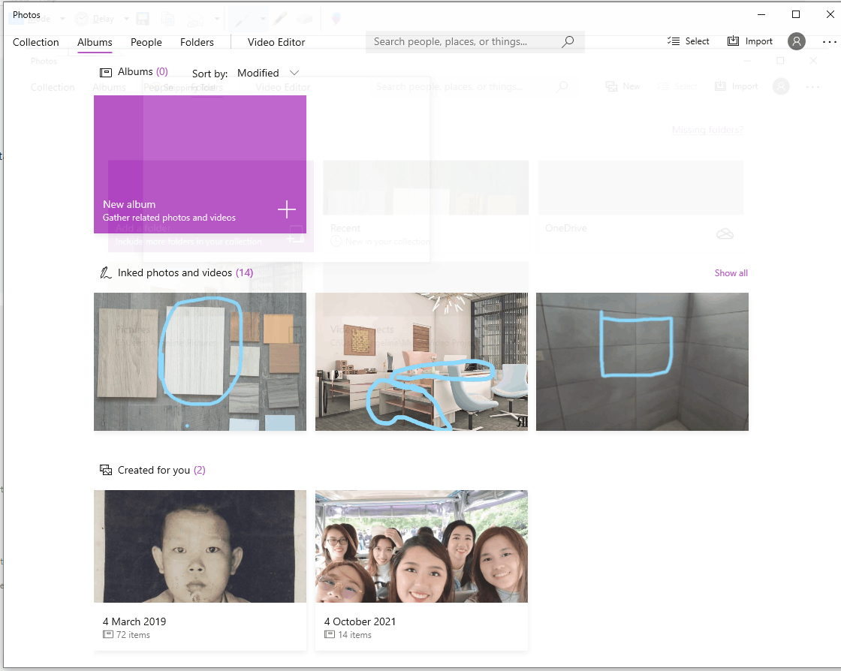Screen dimensions: 841x671
Task: Open the Video Editor tab
Action: (x=276, y=42)
